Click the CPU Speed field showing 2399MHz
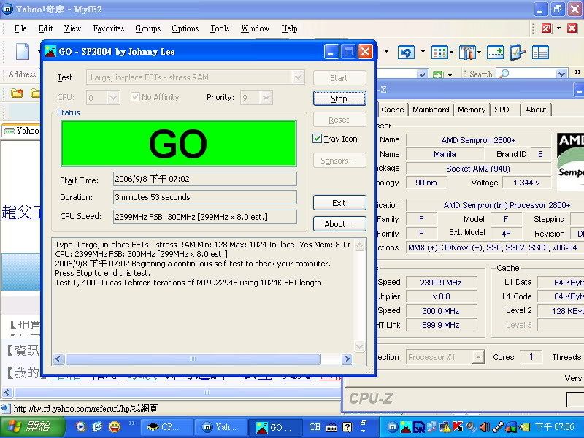The image size is (584, 438). (205, 217)
